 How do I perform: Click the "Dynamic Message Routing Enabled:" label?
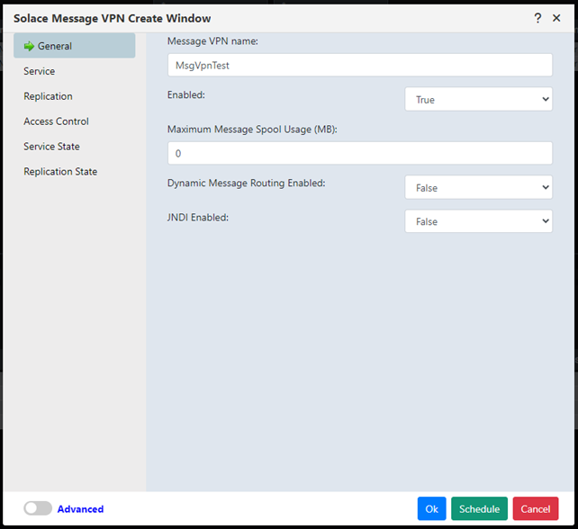247,184
